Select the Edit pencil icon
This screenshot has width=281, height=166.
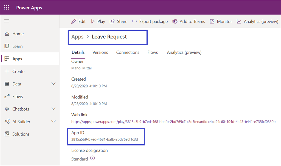coord(74,21)
